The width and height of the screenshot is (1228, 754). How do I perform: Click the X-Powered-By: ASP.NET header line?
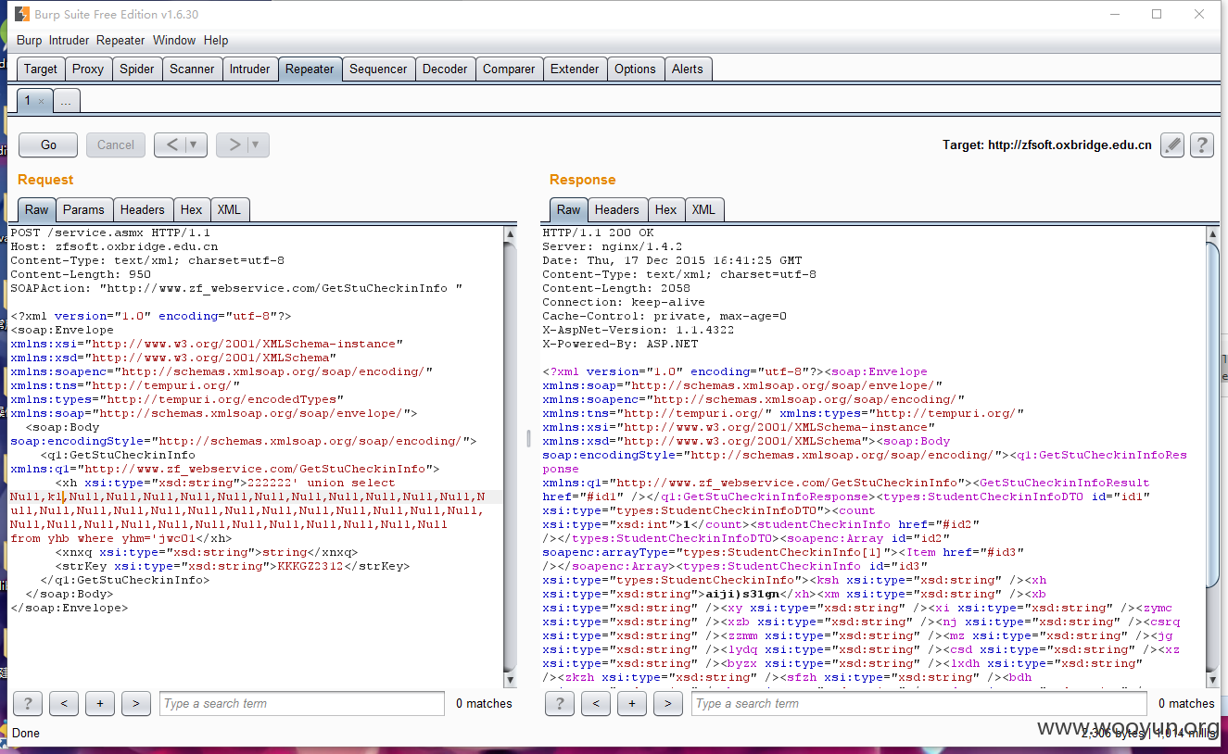tap(620, 344)
